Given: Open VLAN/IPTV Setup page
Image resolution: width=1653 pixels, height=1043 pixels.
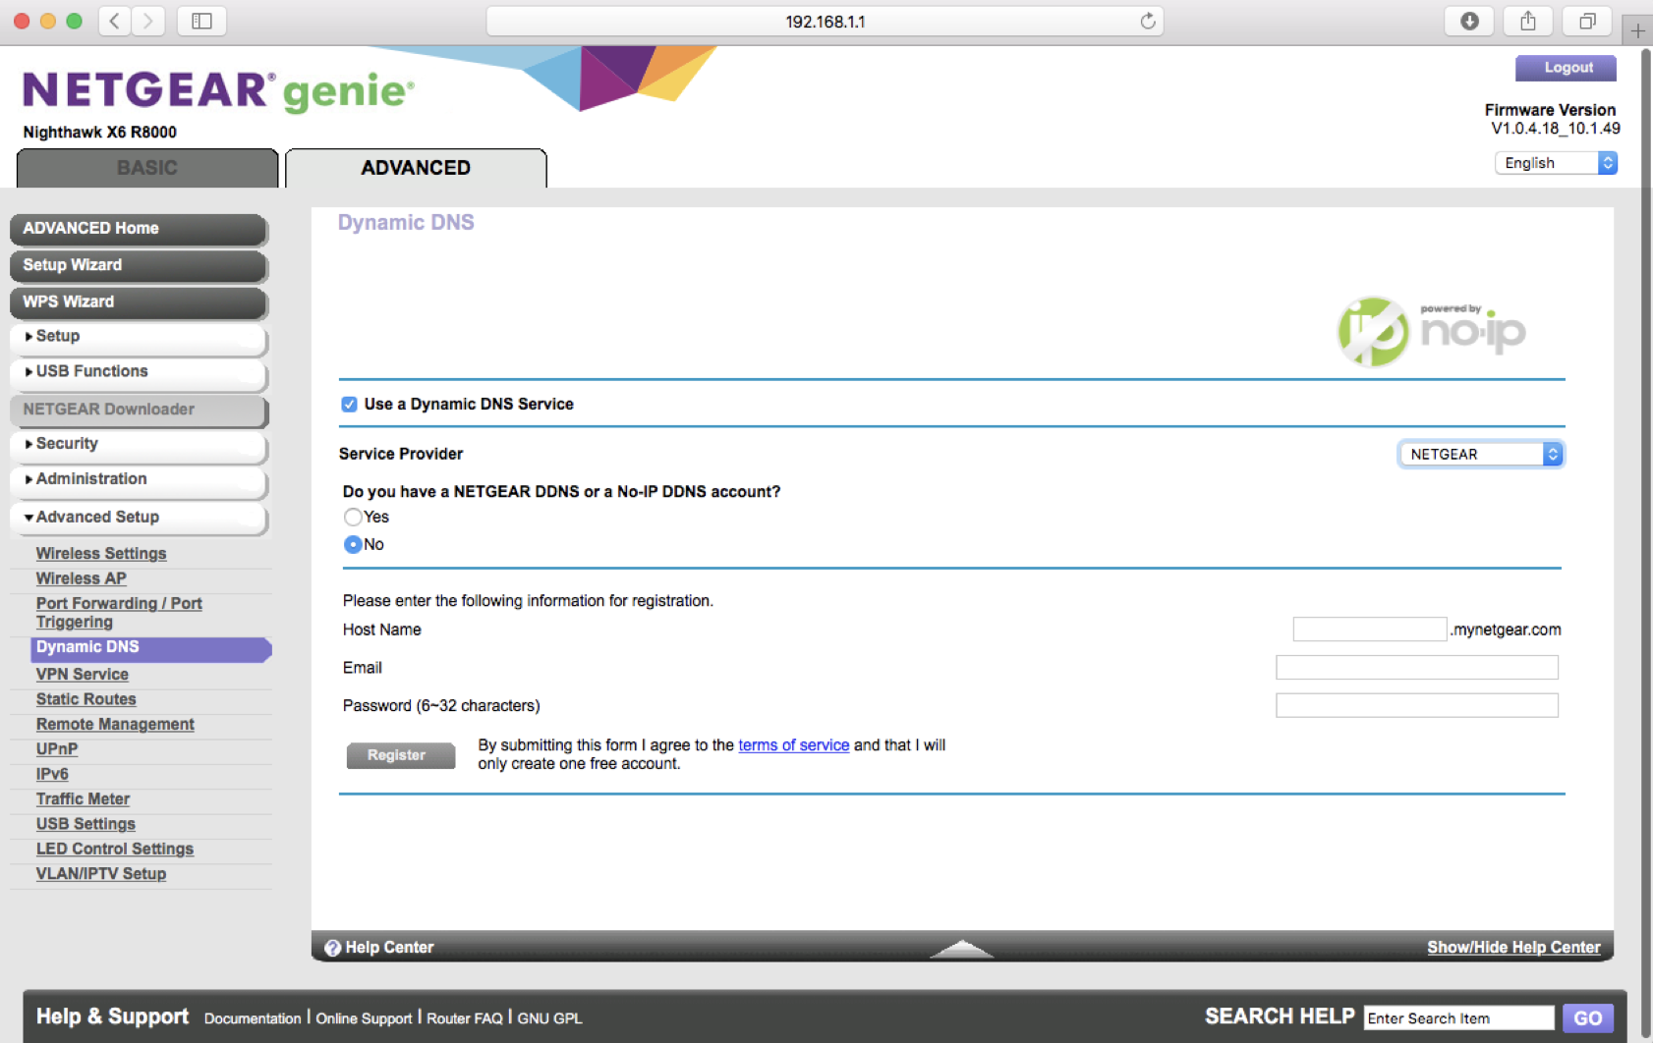Looking at the screenshot, I should click(101, 874).
